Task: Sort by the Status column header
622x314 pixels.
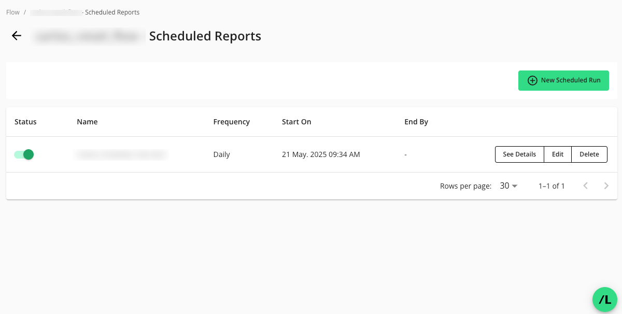Action: point(25,122)
